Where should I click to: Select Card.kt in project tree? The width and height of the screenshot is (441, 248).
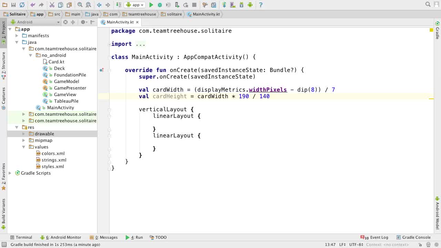pos(54,62)
